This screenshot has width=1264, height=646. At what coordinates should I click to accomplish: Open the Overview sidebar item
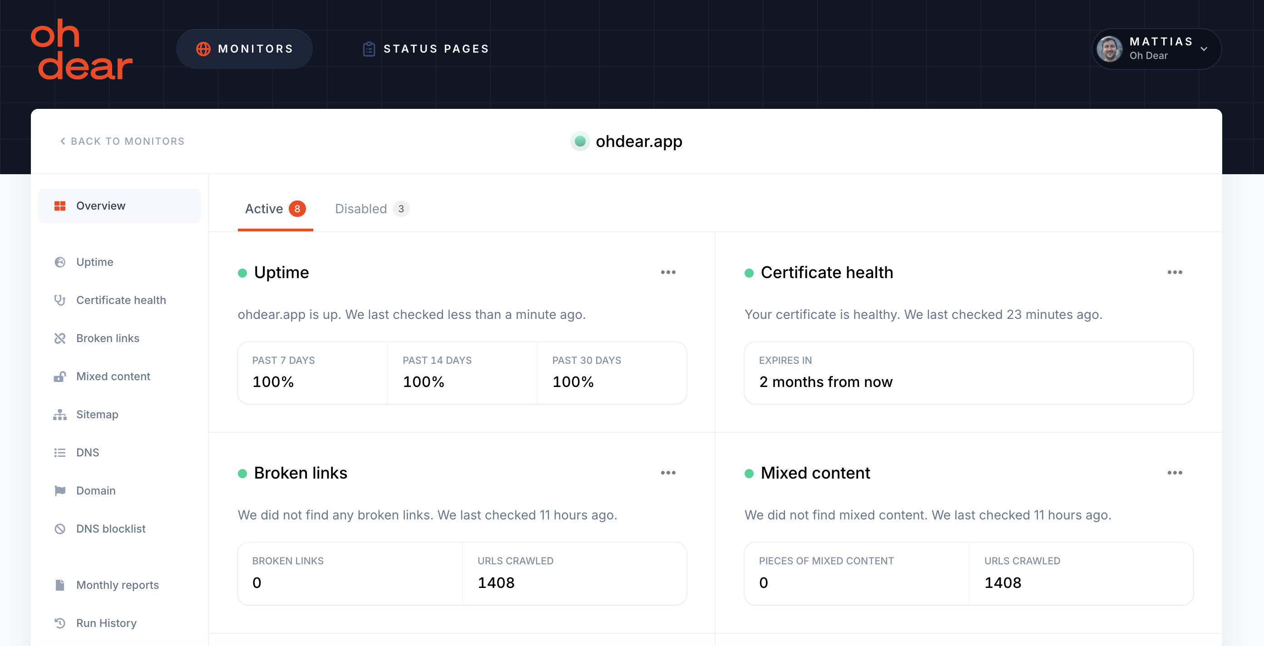pos(119,206)
